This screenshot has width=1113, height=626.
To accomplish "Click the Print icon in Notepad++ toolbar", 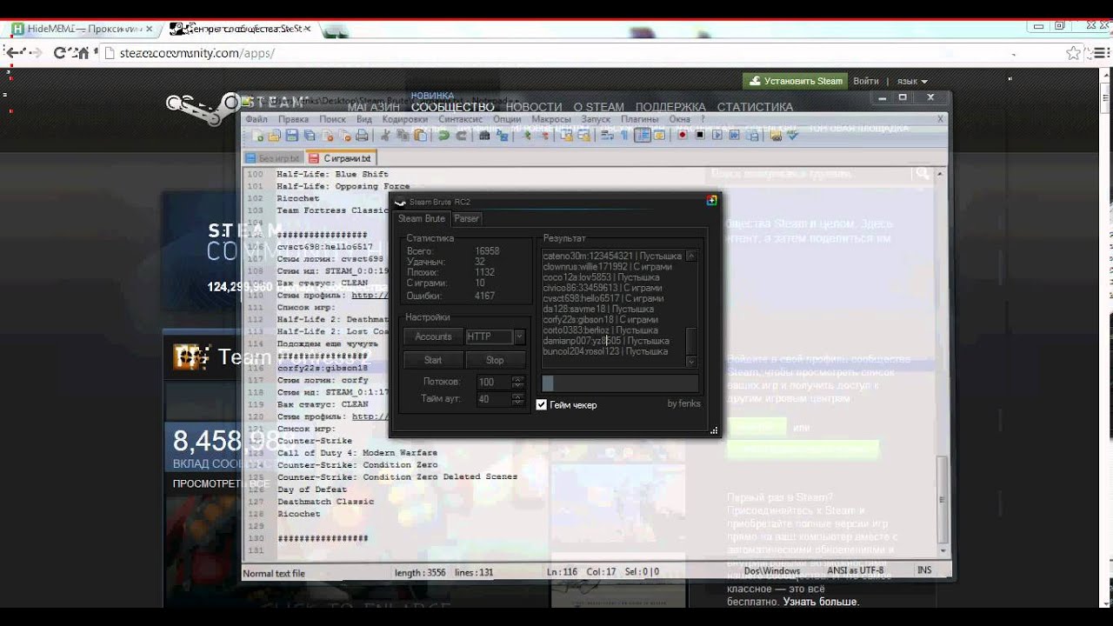I will click(x=362, y=135).
